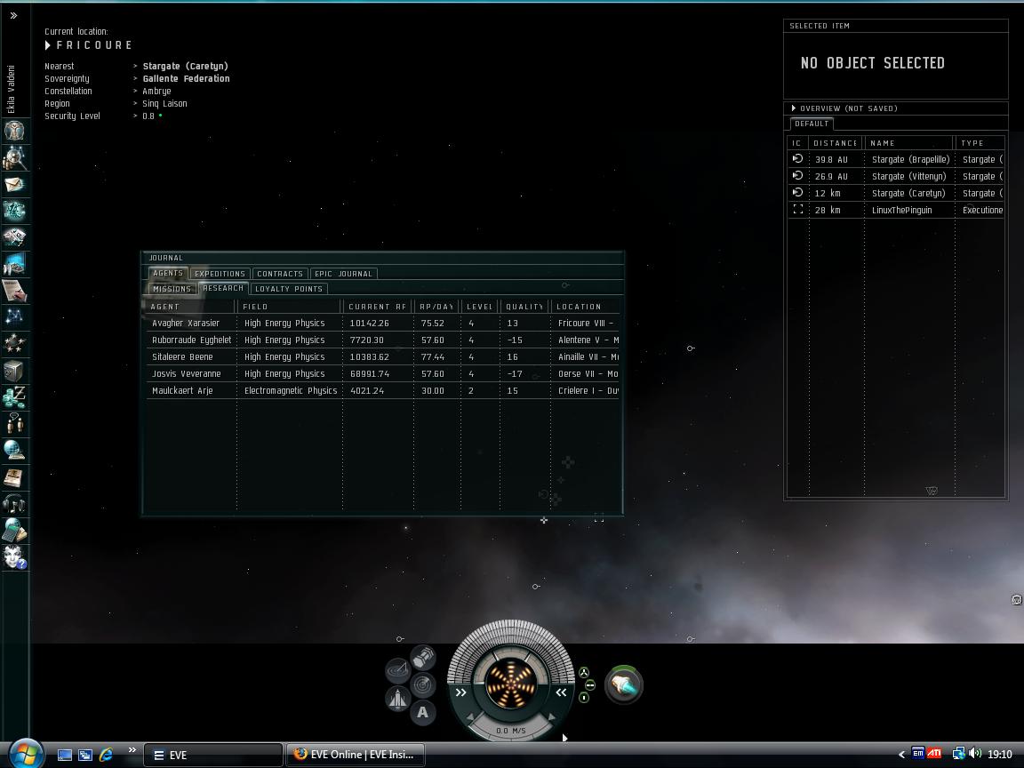
Task: Decrease speed with the left HUD arrow
Action: (470, 717)
